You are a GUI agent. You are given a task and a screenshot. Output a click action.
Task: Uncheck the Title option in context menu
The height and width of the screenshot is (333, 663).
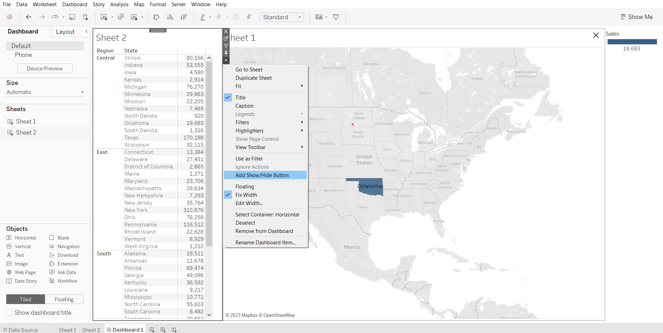[x=240, y=98]
